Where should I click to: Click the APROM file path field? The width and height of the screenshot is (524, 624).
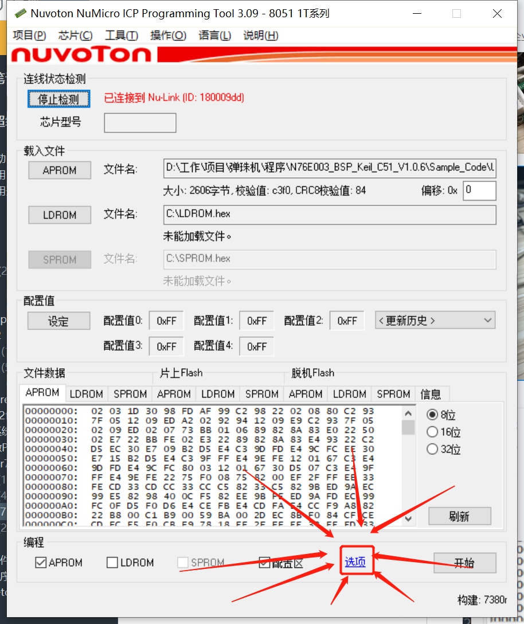click(x=330, y=168)
